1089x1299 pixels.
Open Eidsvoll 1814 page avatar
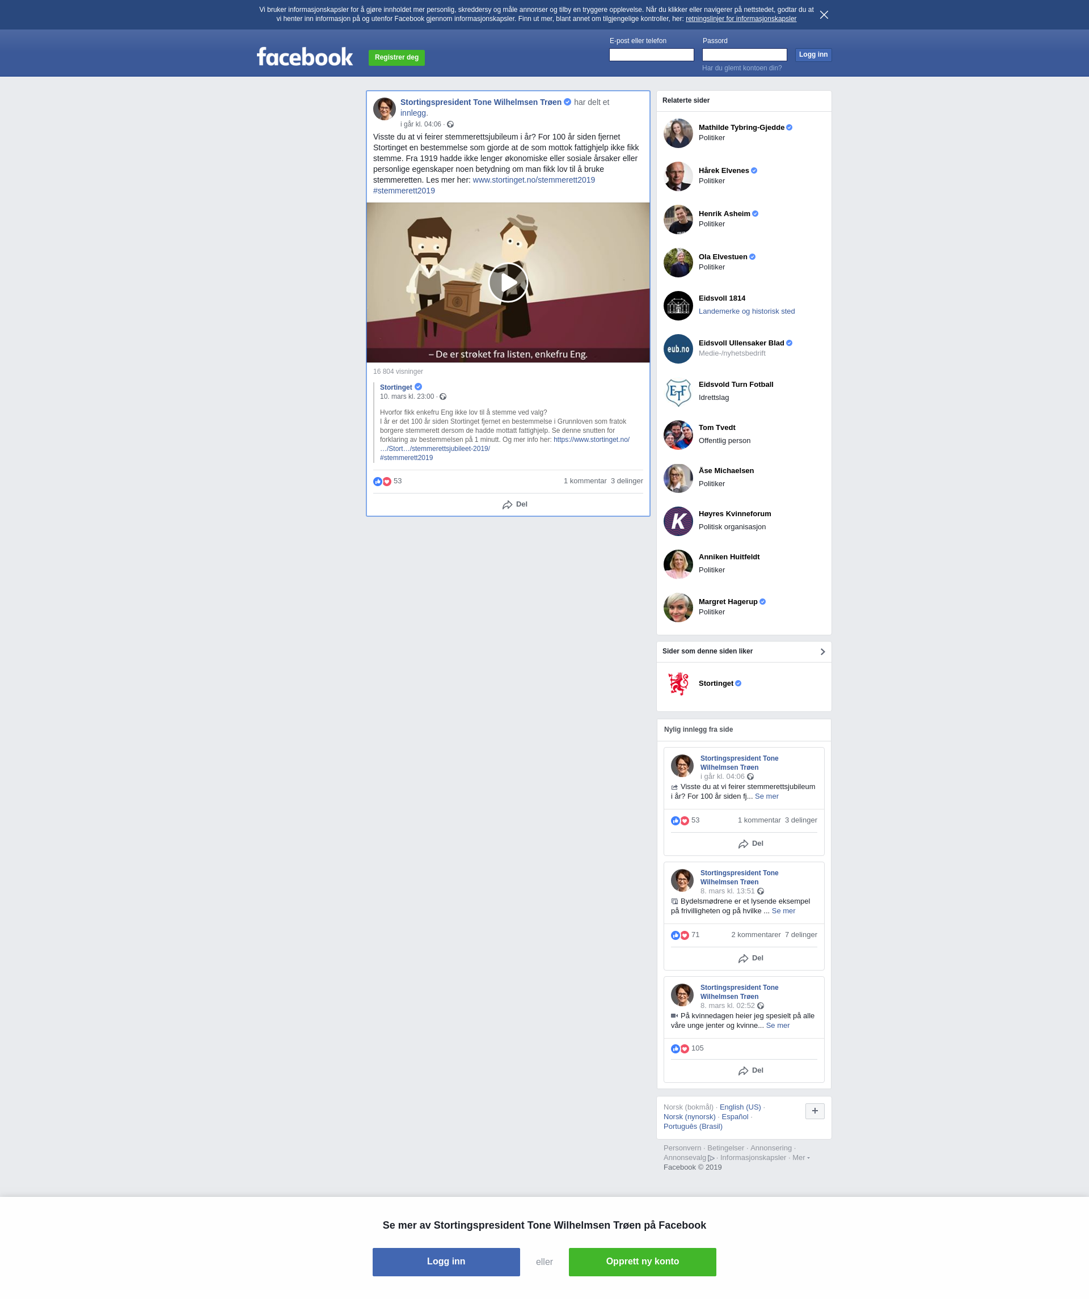click(678, 306)
